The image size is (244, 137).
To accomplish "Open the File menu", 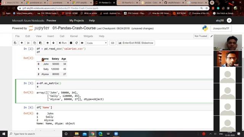I will click(x=18, y=36).
